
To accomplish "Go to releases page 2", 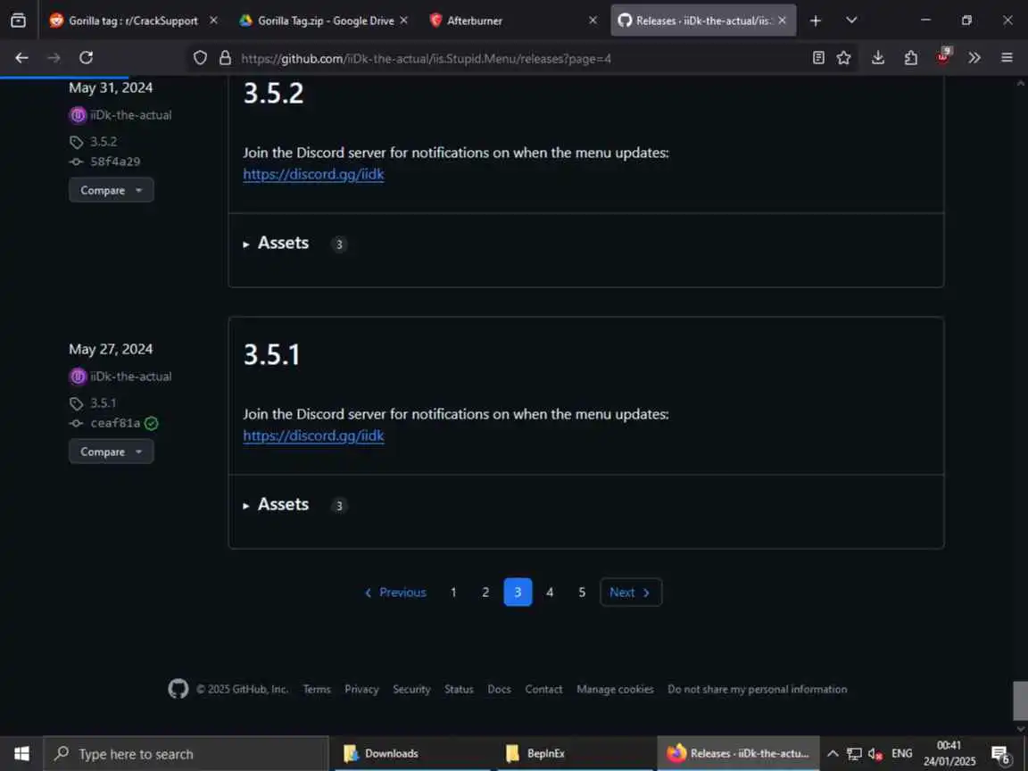I will [485, 593].
